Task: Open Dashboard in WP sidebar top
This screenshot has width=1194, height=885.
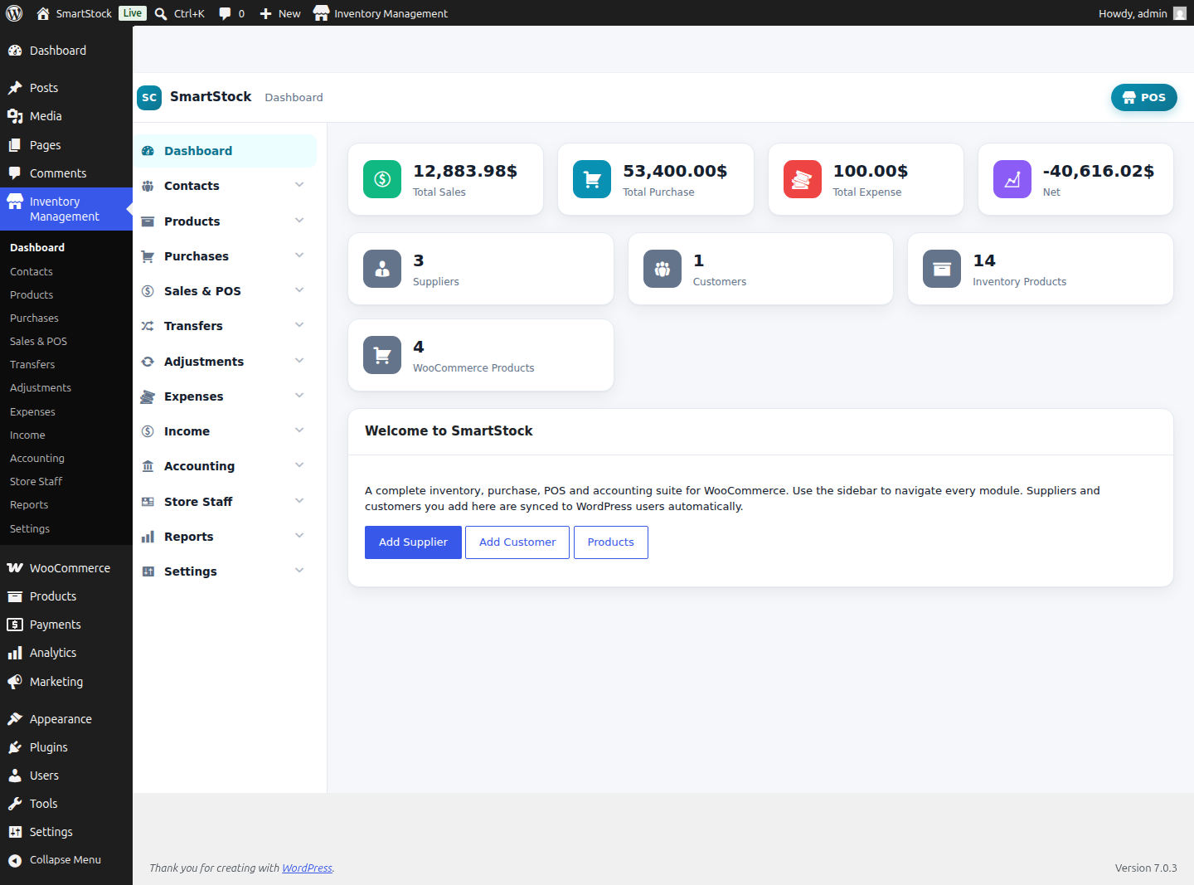Action: tap(66, 51)
